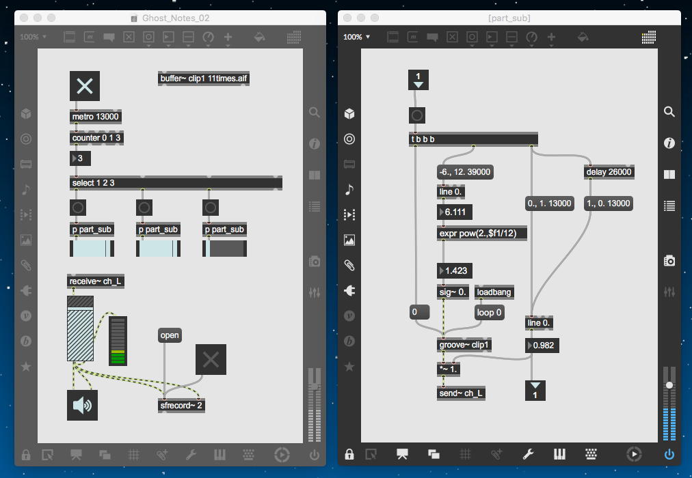This screenshot has width=692, height=478.
Task: Click the lock icon in Ghost_Notes_02 bottom bar
Action: tap(26, 454)
